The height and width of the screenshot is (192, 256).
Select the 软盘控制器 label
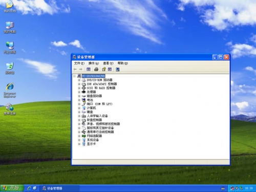(x=94, y=120)
